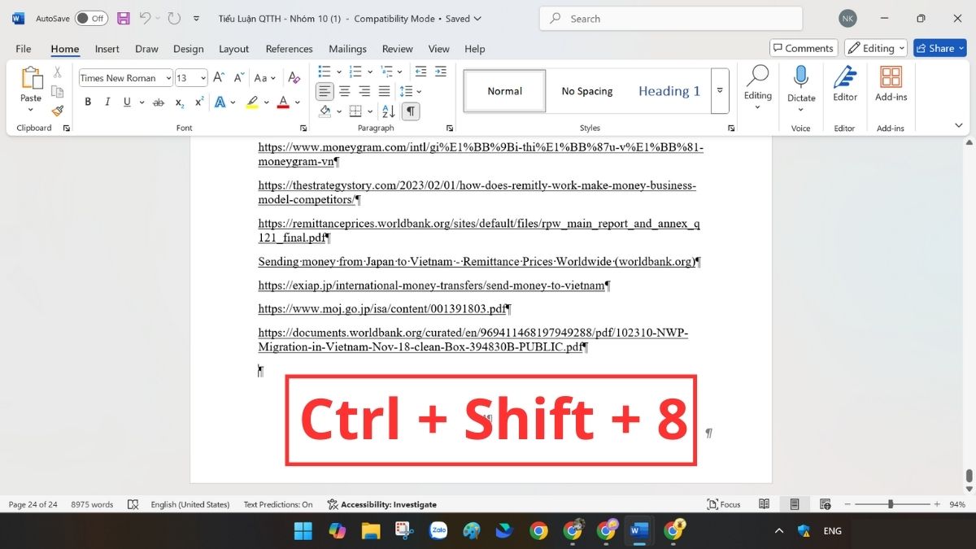Screen dimensions: 976x549
Task: Toggle Print Layout view button
Action: click(x=795, y=504)
